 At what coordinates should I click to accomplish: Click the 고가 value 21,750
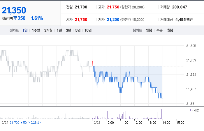[x=113, y=7]
